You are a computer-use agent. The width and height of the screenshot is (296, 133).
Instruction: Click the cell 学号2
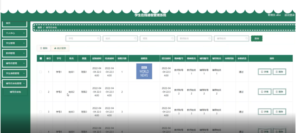click(59, 92)
